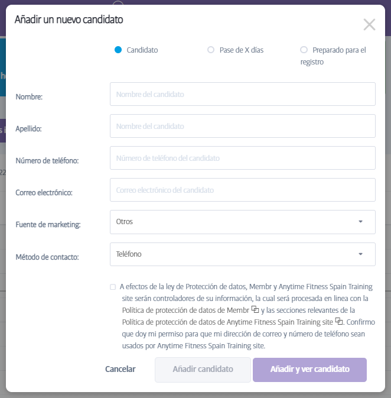391x398 pixels.
Task: Click external link icon after Training site policy
Action: click(x=339, y=321)
